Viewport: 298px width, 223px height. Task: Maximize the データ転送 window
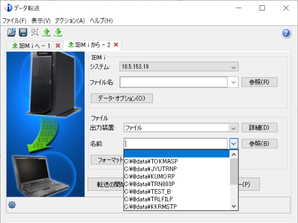click(262, 8)
